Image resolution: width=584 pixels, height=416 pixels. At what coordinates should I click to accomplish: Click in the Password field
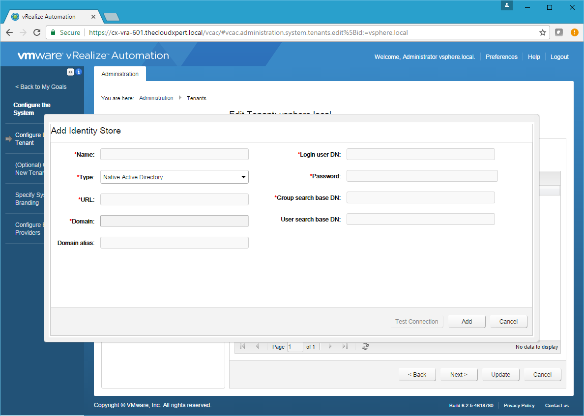tap(422, 176)
